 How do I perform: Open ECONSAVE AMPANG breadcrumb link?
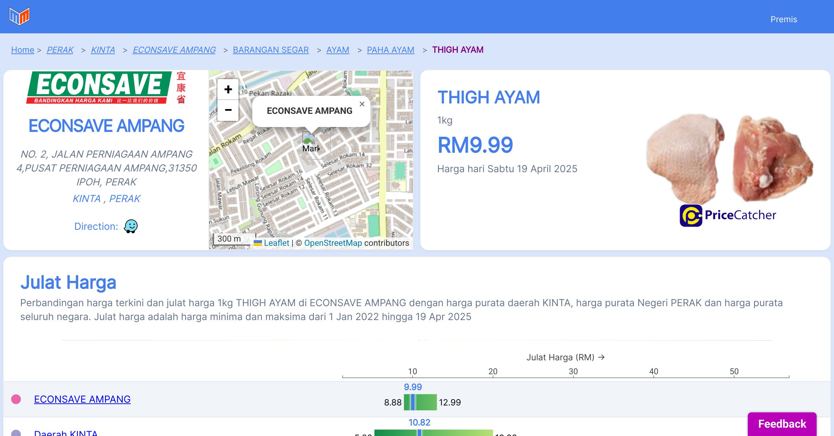[174, 50]
